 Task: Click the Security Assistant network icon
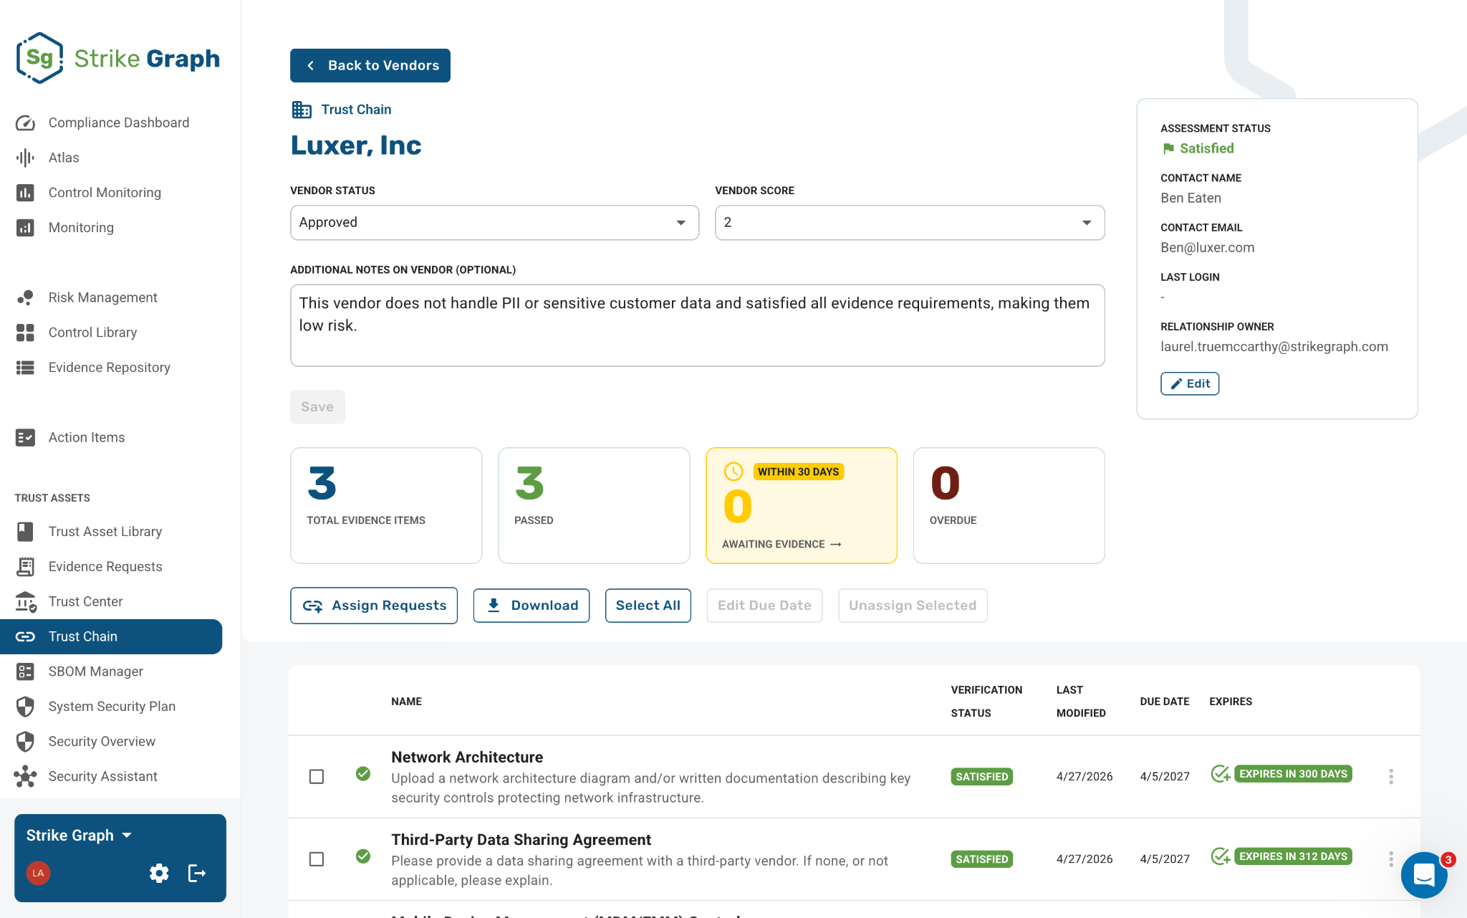tap(25, 777)
